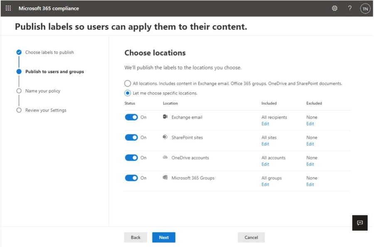Click the Back button
The image size is (374, 247).
coord(135,237)
